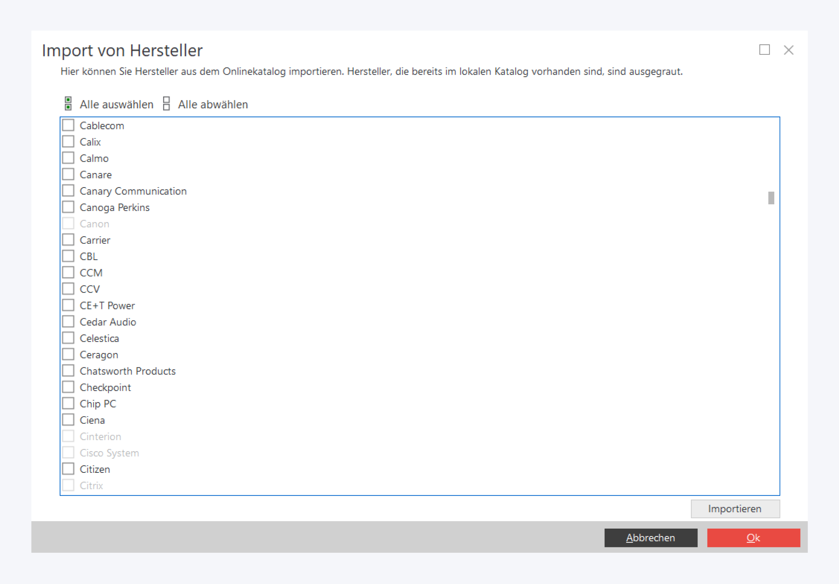
Task: Click the Alle abwählen icon
Action: tap(167, 104)
